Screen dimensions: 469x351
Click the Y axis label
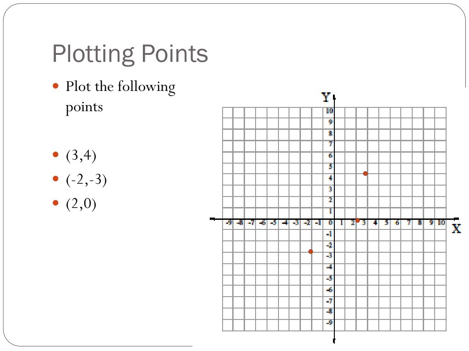tap(326, 97)
